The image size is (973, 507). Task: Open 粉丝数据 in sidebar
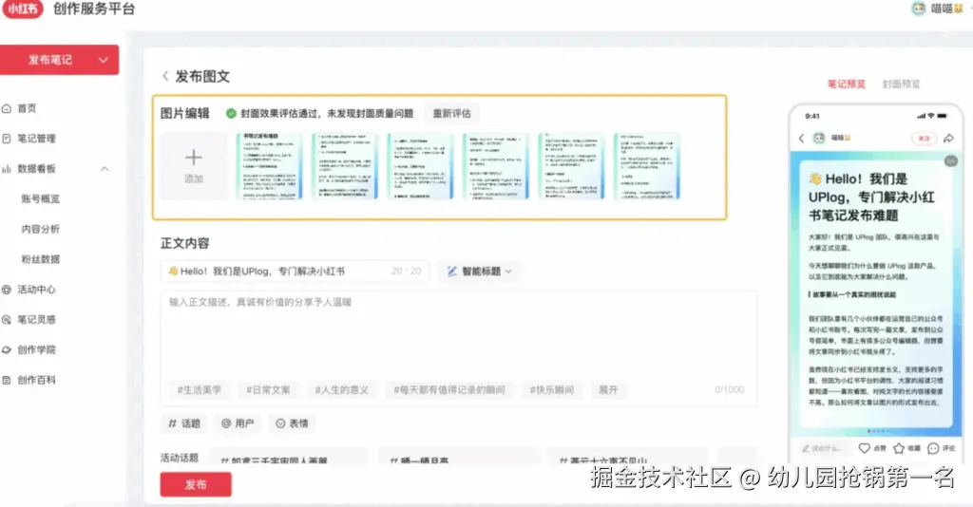(40, 259)
